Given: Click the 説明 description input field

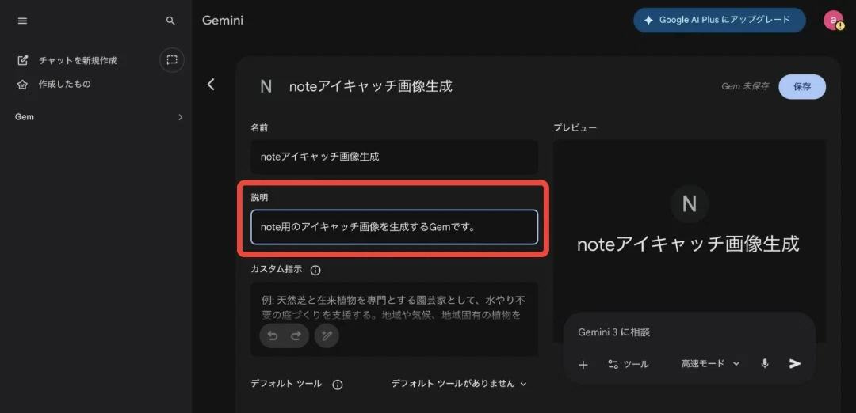Looking at the screenshot, I should [394, 227].
